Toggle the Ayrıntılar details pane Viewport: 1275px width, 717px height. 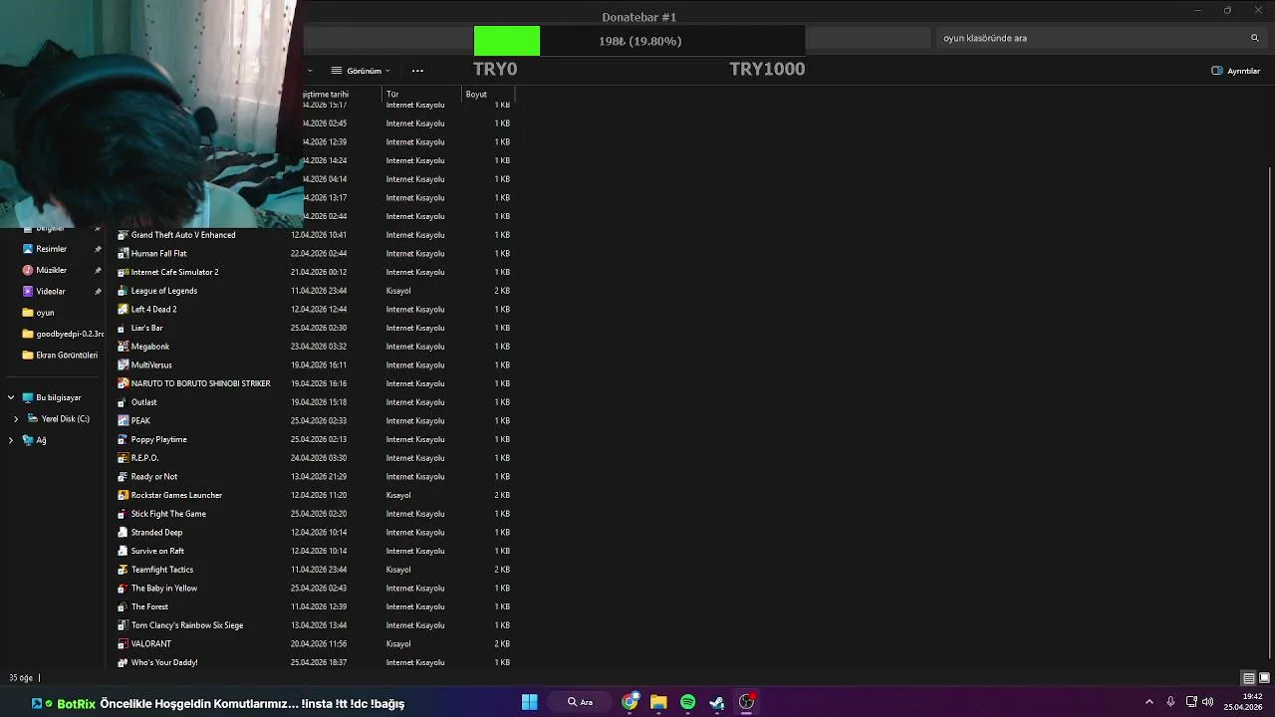click(1236, 71)
